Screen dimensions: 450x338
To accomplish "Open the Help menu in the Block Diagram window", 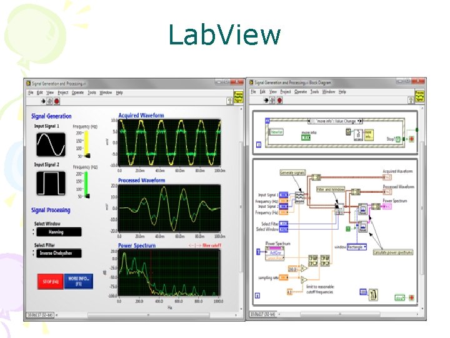I will point(342,91).
